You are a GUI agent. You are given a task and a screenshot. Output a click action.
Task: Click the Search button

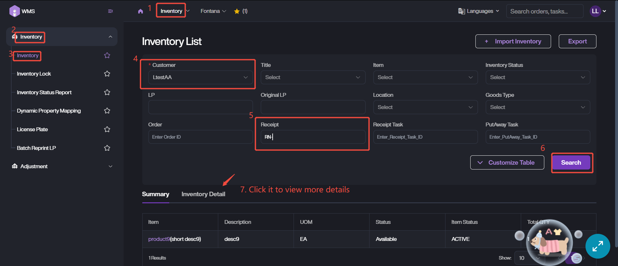pos(571,163)
